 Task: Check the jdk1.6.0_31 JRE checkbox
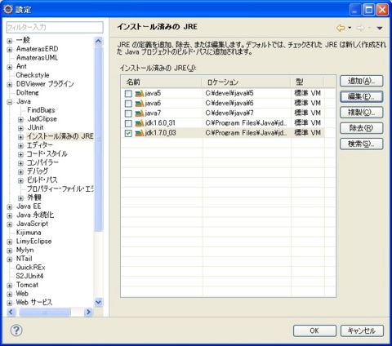(128, 123)
